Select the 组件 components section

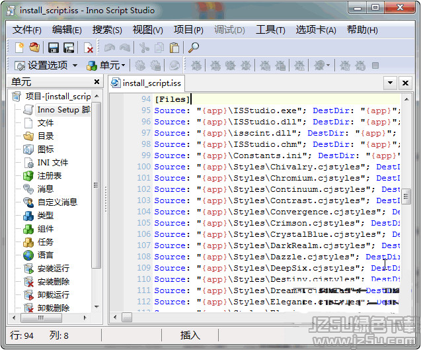click(x=46, y=229)
